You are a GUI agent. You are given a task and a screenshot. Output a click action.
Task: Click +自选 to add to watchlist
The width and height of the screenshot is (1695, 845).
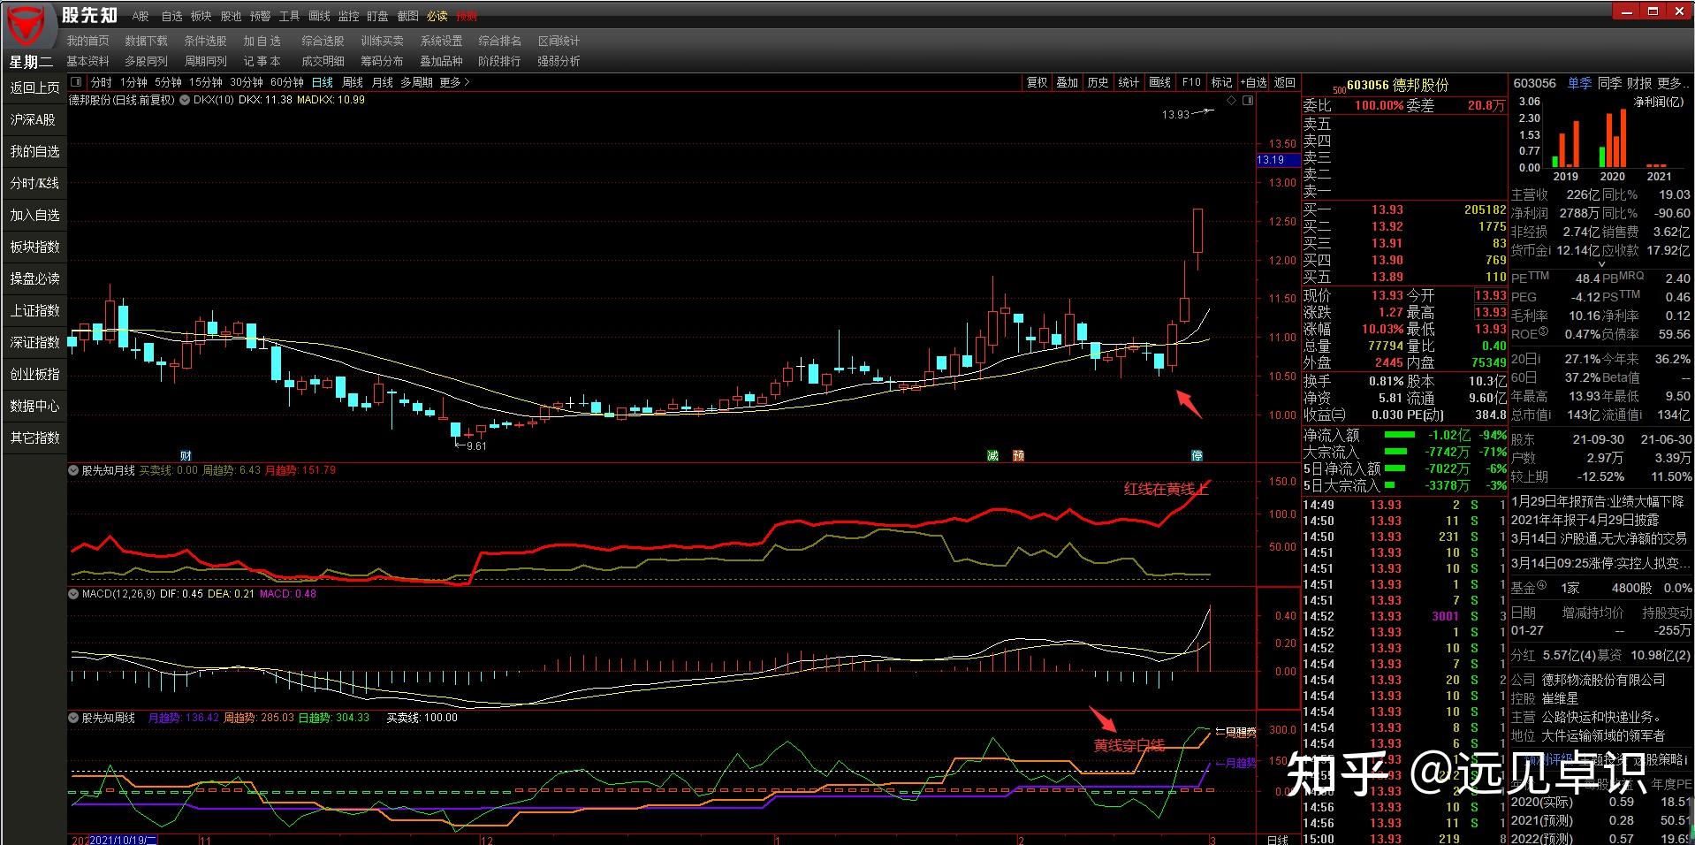1253,82
